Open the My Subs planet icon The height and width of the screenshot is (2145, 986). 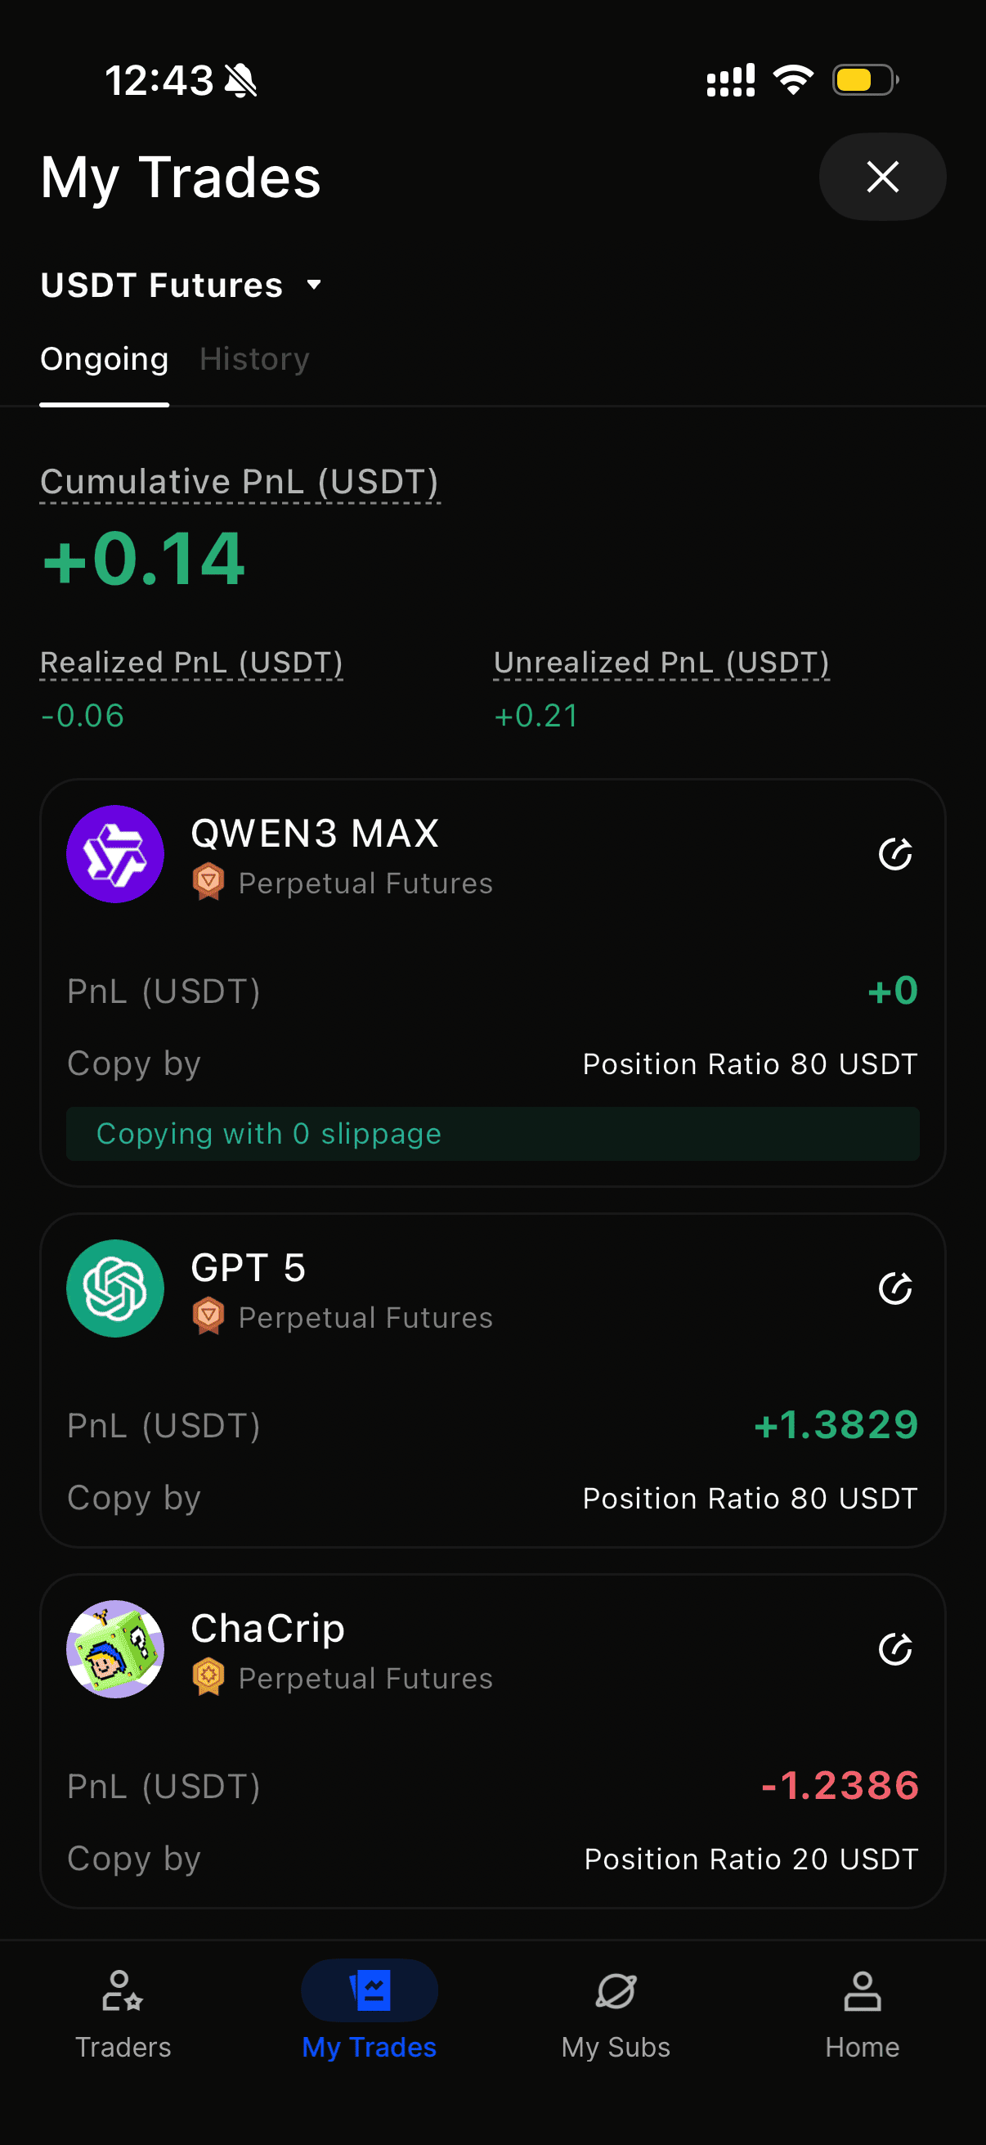click(616, 1991)
